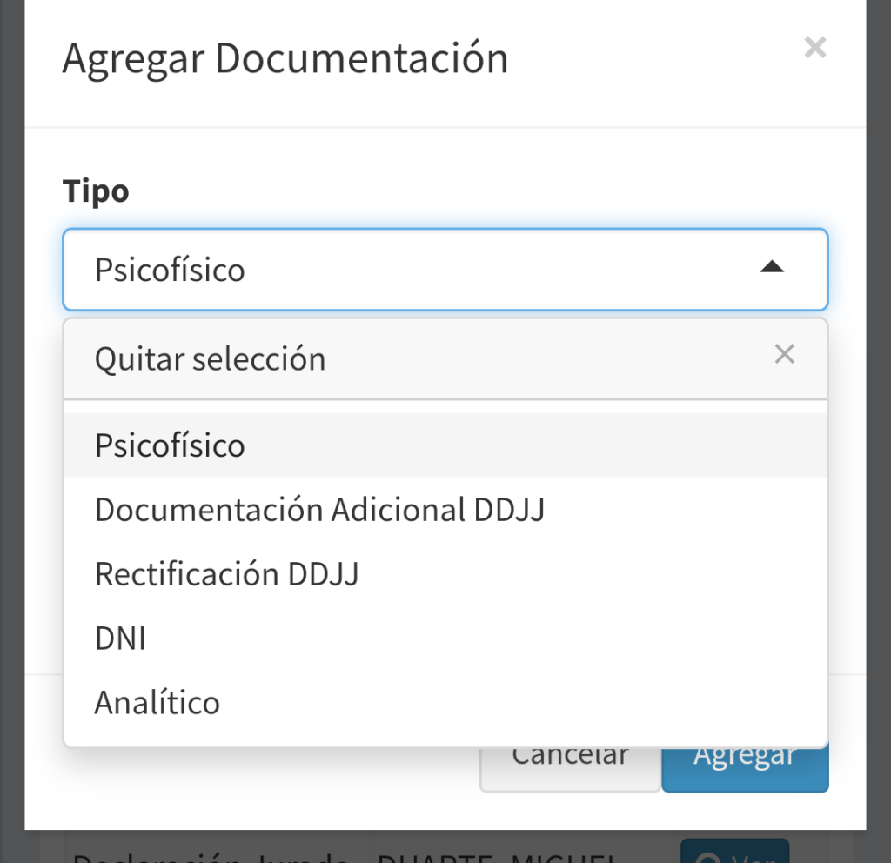Select Analítico from the Tipo options

(x=157, y=702)
